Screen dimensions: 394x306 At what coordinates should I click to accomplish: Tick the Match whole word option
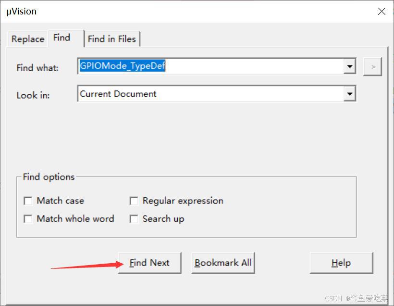tap(28, 219)
